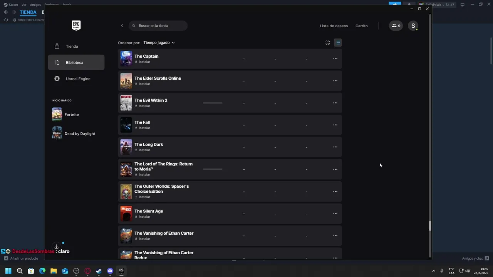Click the library vertical scrollbar thumb
This screenshot has height=277, width=493.
pos(430,226)
